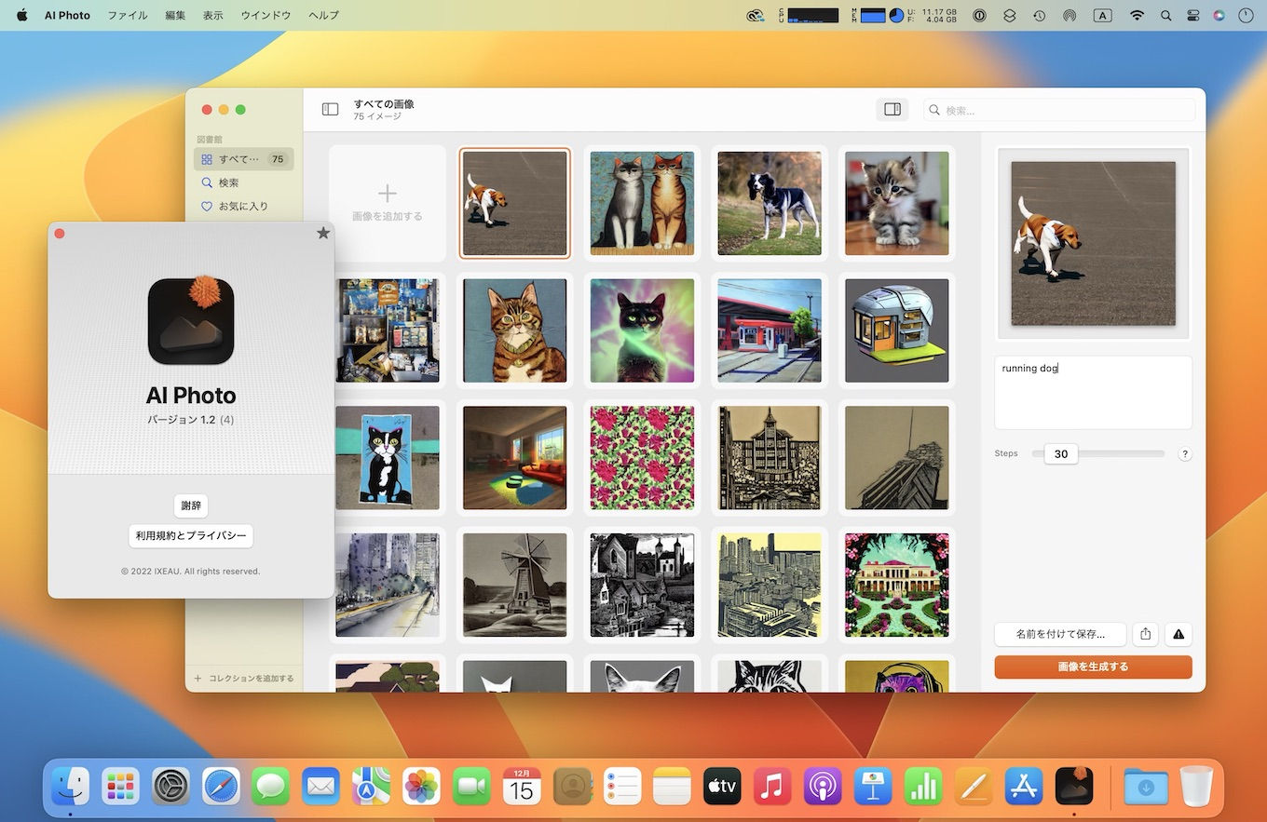
Task: Open Spotlight search in the menu bar
Action: tap(1166, 16)
